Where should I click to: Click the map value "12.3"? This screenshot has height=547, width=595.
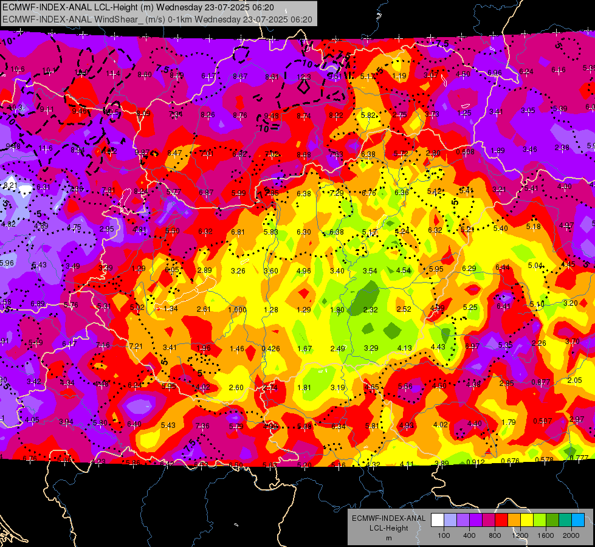point(303,77)
